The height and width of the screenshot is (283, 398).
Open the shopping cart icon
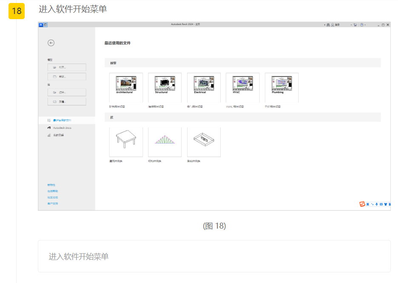355,25
